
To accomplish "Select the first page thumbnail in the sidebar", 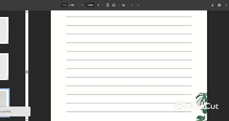I will point(4,30).
